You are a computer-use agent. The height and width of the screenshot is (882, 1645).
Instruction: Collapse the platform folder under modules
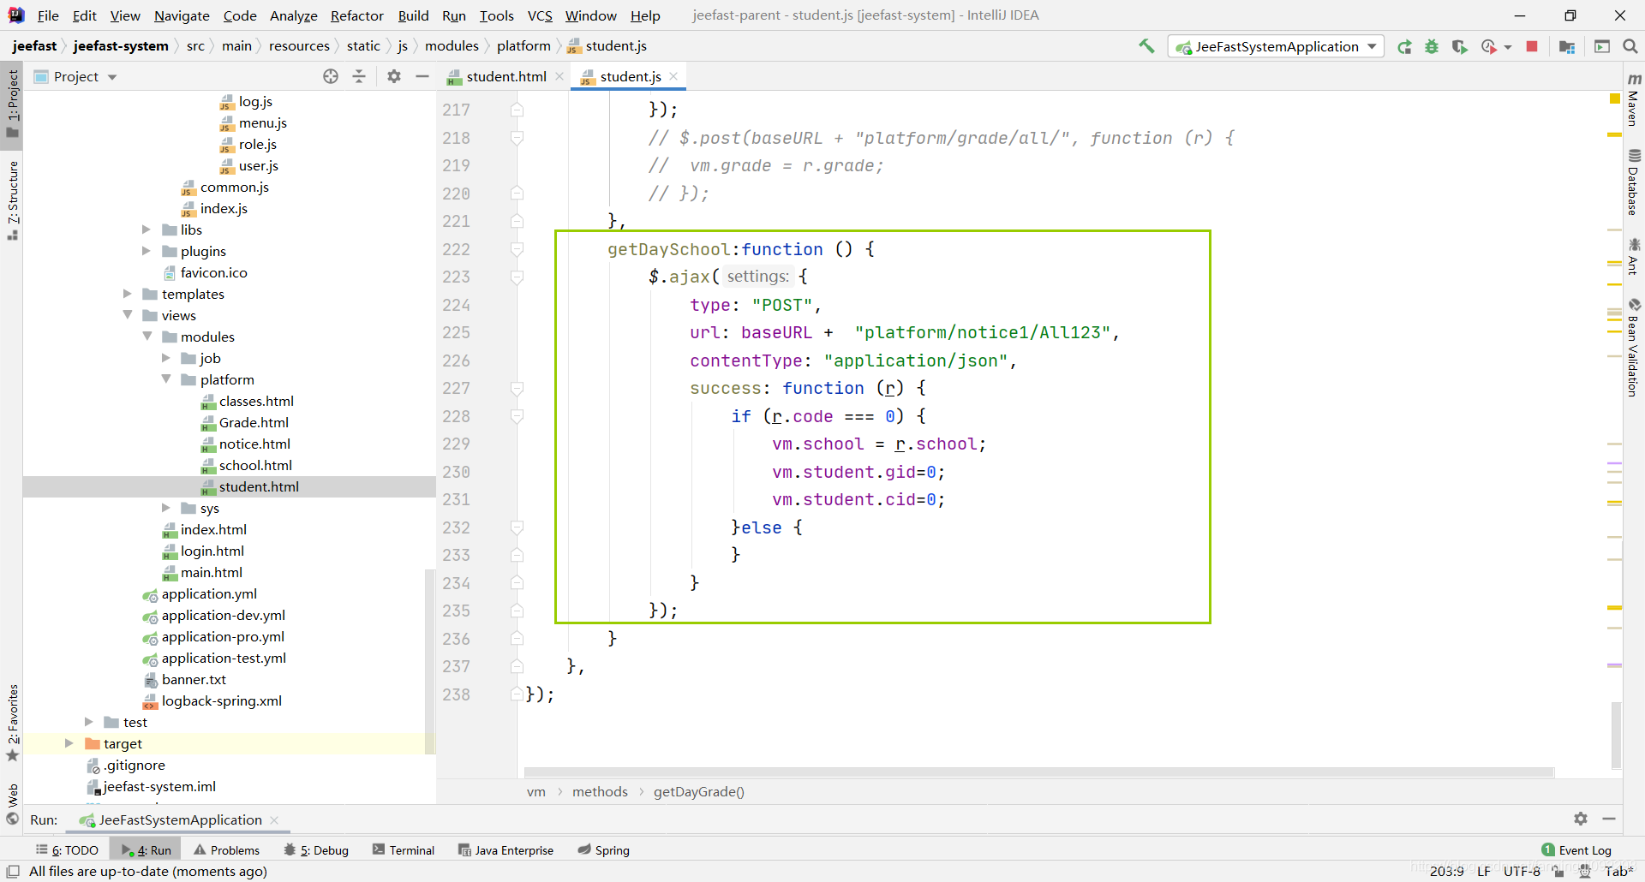pos(166,379)
